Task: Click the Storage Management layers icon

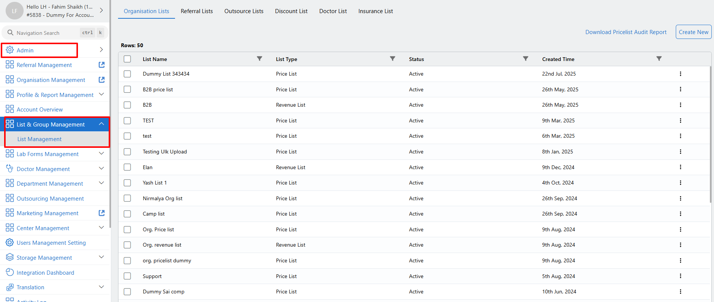Action: tap(10, 257)
